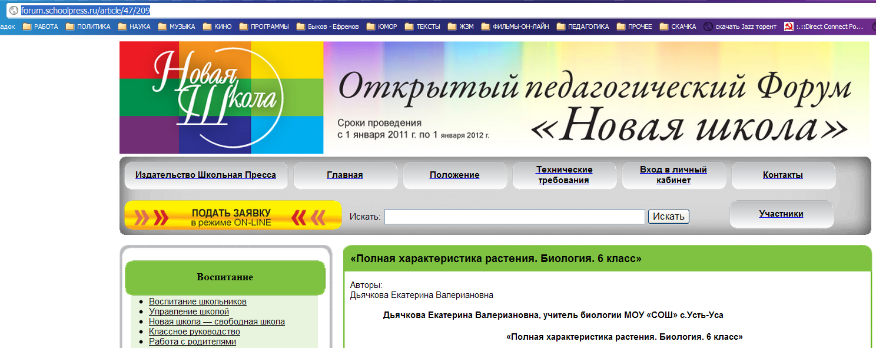Click the Авторы label
The image size is (876, 348).
point(366,285)
